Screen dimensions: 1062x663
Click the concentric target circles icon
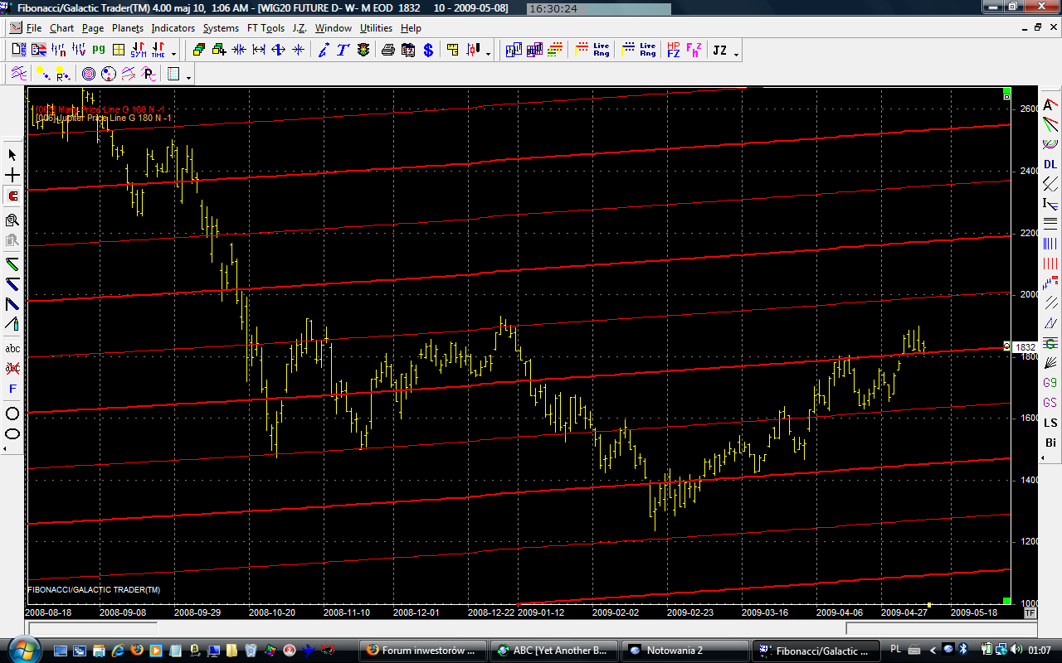click(89, 75)
